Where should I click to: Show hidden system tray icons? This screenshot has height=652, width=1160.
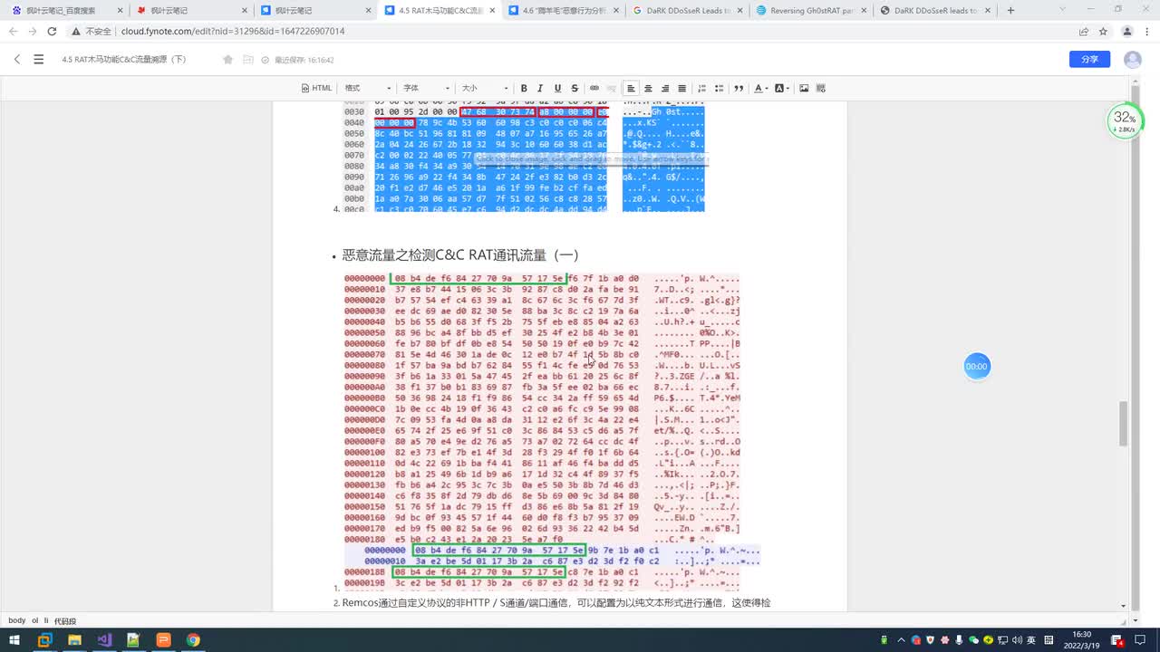pos(902,640)
